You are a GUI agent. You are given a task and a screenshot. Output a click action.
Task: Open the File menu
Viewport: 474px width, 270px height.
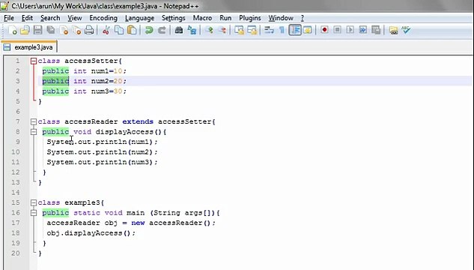[9, 18]
